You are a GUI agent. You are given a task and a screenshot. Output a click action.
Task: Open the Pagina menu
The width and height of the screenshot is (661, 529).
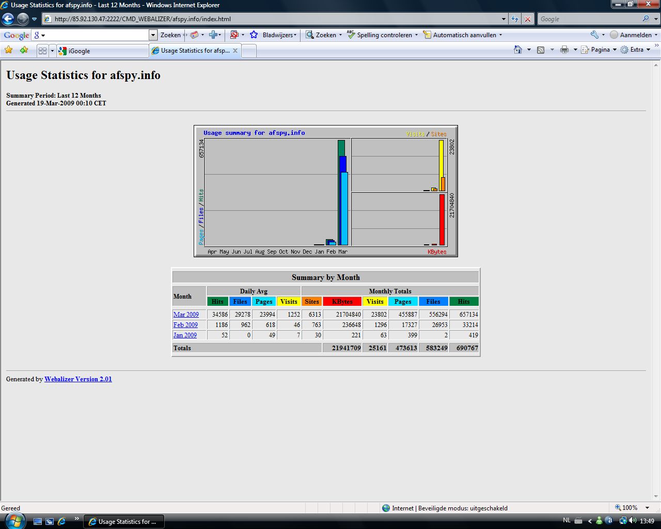[599, 50]
